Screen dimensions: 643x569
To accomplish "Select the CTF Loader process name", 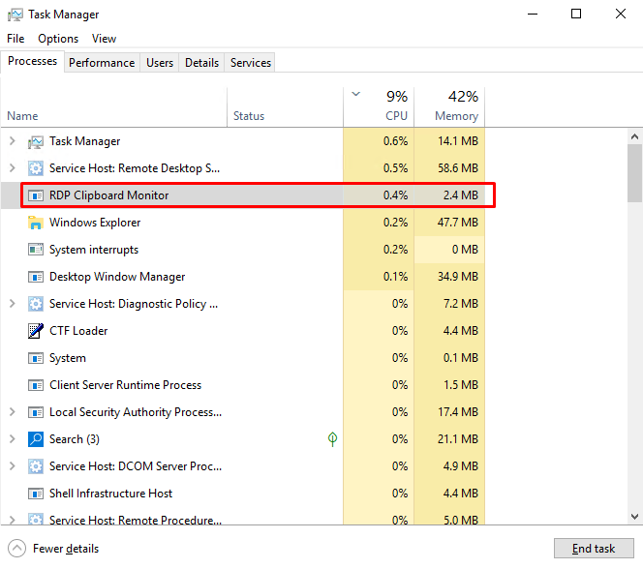I will click(x=78, y=331).
